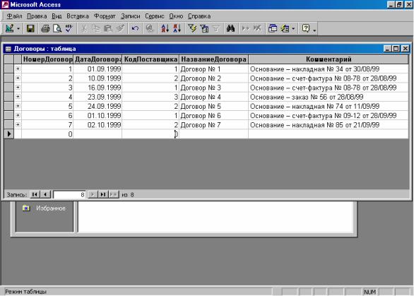
Task: Click comment cell with накладная № 34
Action: click(x=329, y=69)
